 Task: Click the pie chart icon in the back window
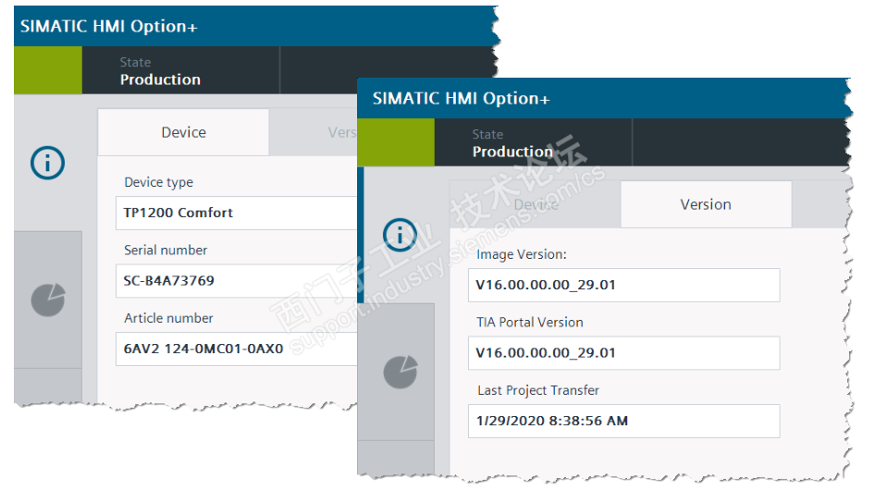click(48, 300)
